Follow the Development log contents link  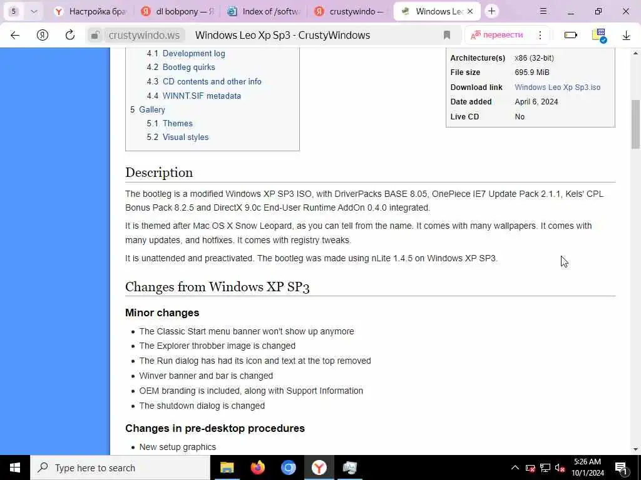coord(193,54)
